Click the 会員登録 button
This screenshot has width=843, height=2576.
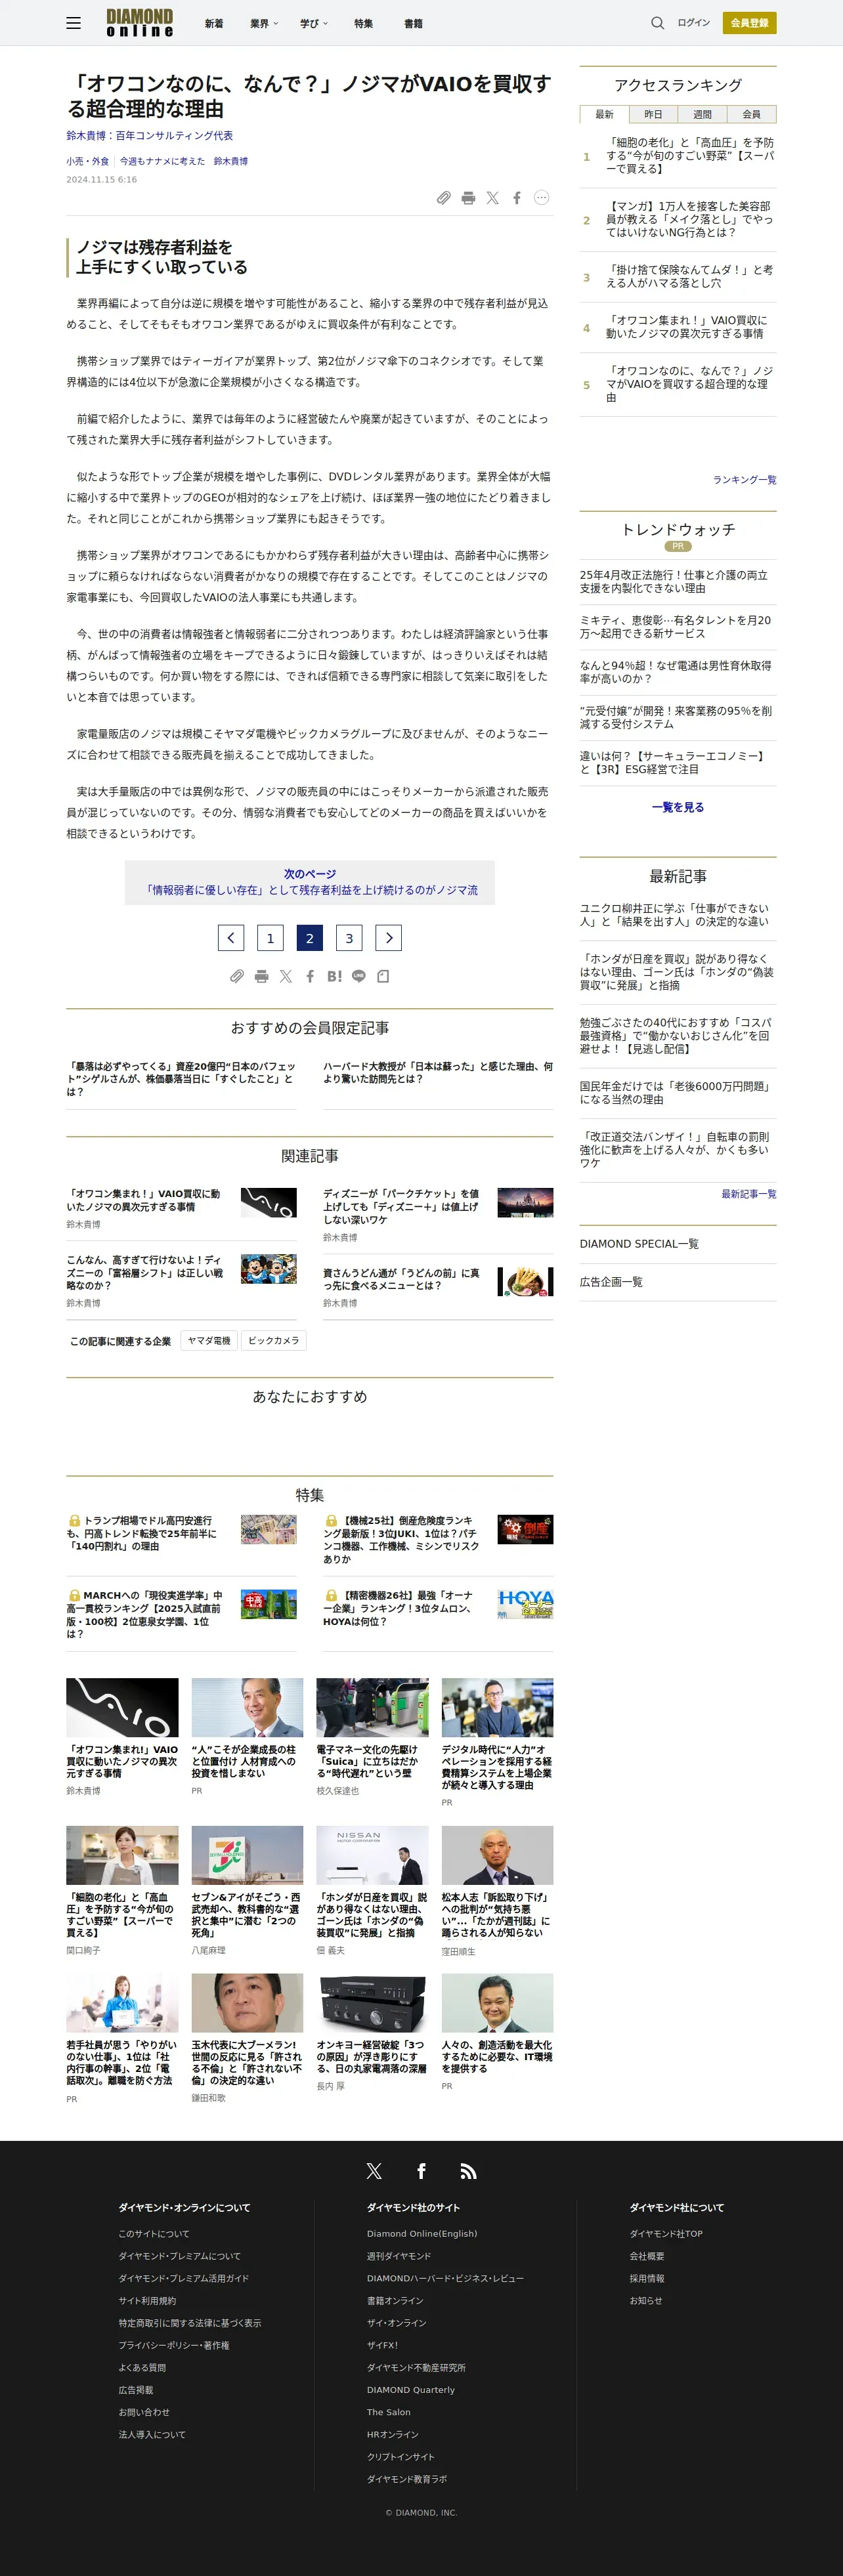(749, 23)
